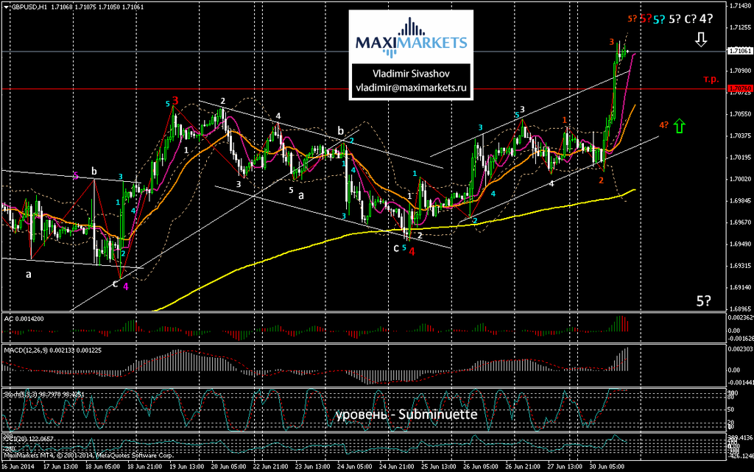Click the white down arrow near top right
The image size is (754, 472).
[701, 40]
